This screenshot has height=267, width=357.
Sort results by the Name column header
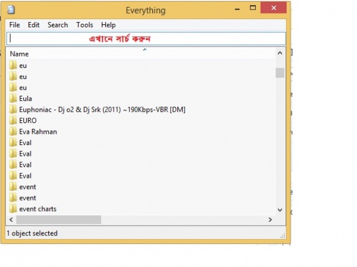point(140,54)
